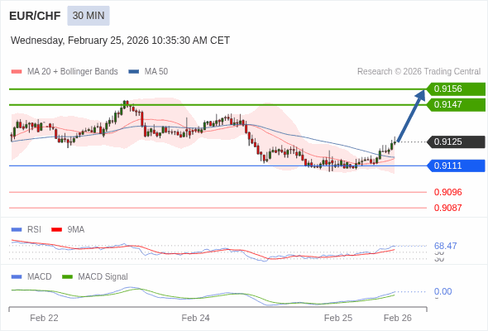This screenshot has height=331, width=488.
Task: Click the 9MA legend red swatch
Action: tap(56, 230)
